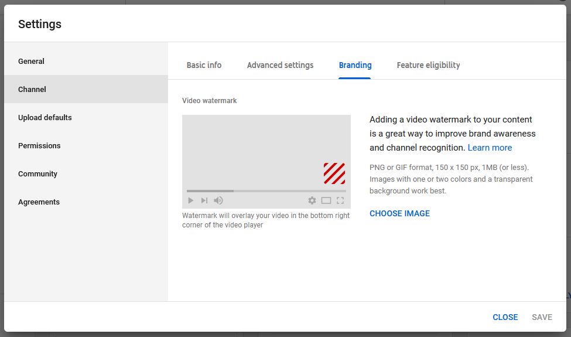Click the fullscreen icon in preview player
The width and height of the screenshot is (571, 337).
point(340,200)
